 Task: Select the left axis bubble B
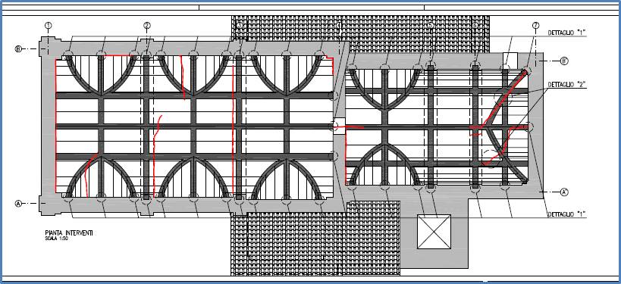(x=18, y=49)
